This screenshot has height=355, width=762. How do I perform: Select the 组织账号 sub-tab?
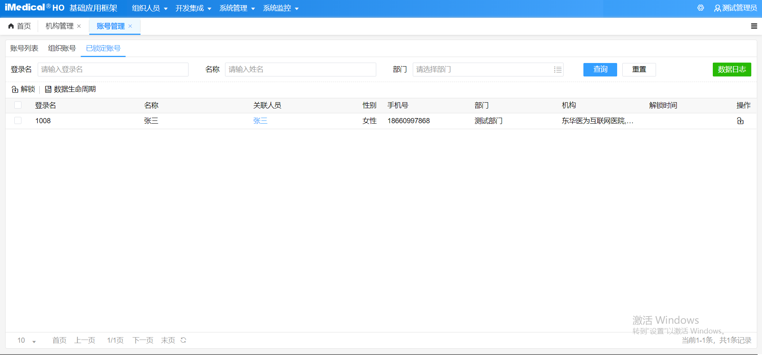[x=62, y=48]
